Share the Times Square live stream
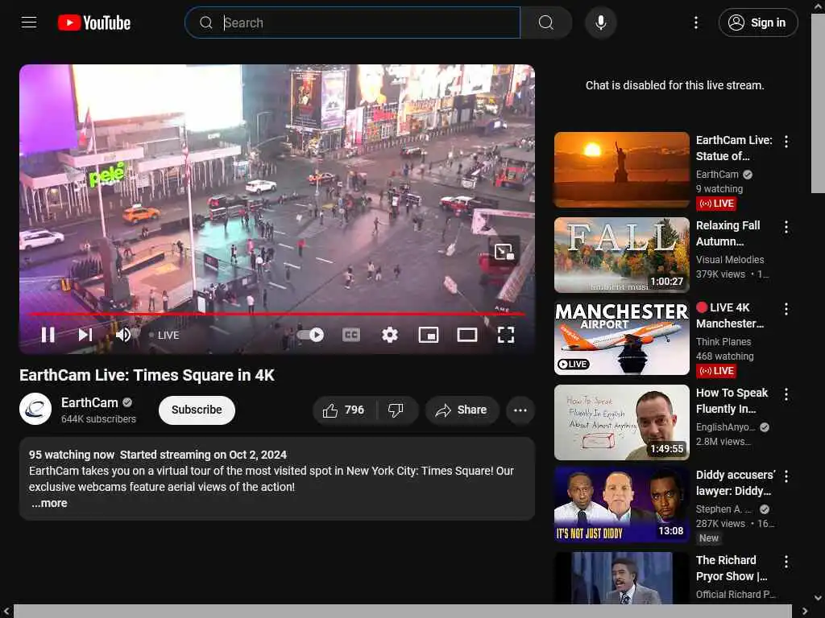Screen dimensions: 825x618 [x=462, y=410]
